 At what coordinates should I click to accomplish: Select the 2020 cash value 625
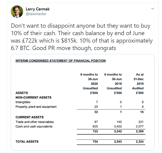click(x=95, y=127)
